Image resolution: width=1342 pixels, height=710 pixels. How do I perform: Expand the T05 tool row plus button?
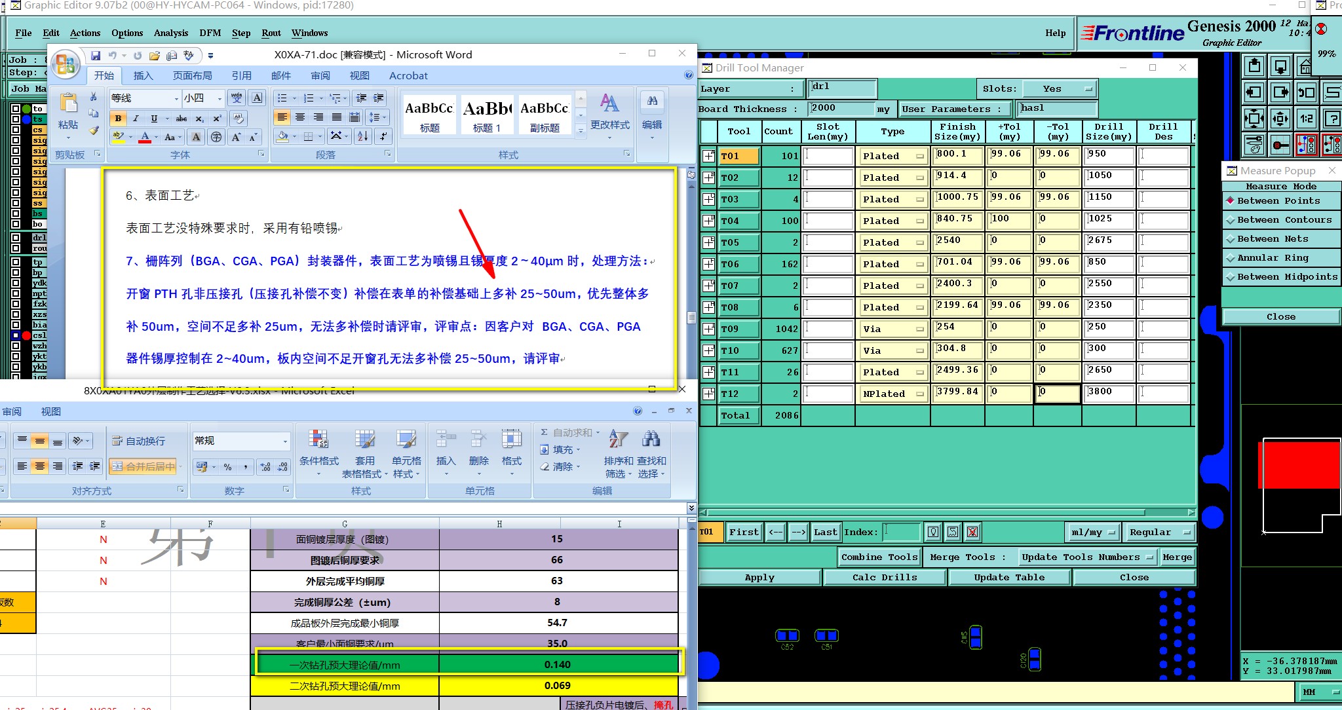[x=708, y=242]
